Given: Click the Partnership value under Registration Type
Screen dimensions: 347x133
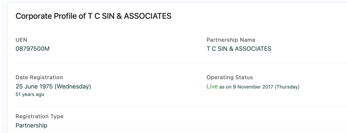Looking at the screenshot, I should tap(31, 125).
